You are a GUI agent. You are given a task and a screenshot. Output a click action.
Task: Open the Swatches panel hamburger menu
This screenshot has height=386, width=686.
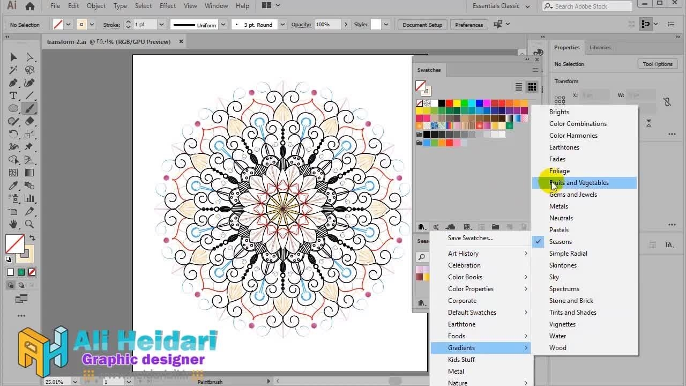[535, 70]
